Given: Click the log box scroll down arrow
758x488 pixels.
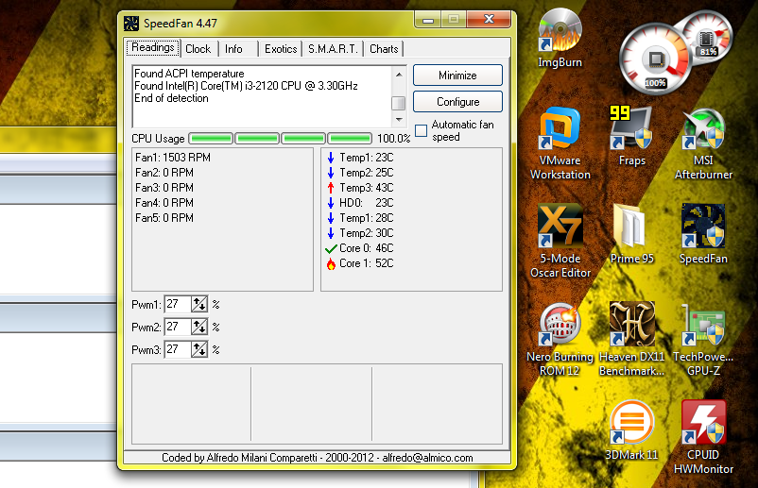Looking at the screenshot, I should 399,119.
